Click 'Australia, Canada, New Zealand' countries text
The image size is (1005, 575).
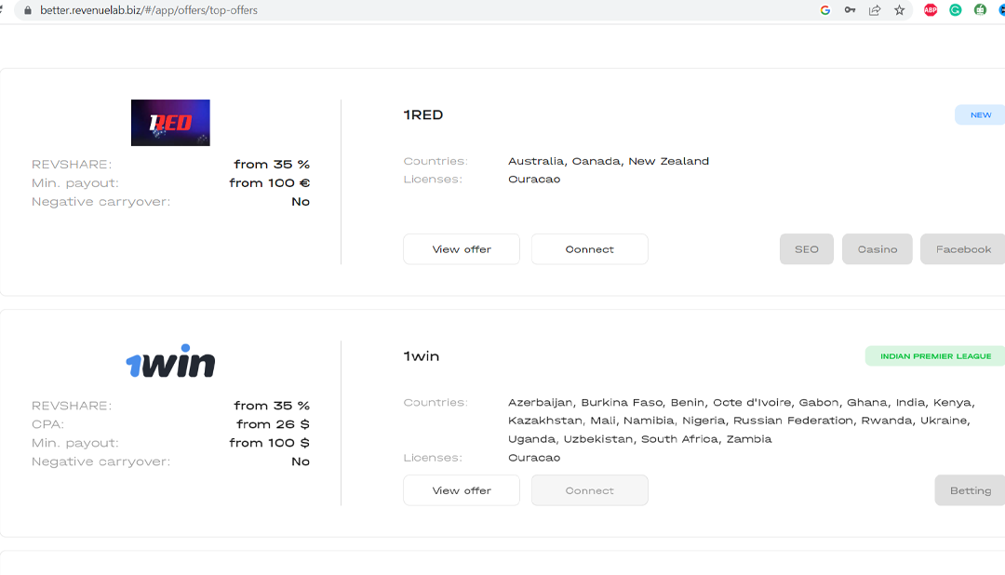click(609, 161)
